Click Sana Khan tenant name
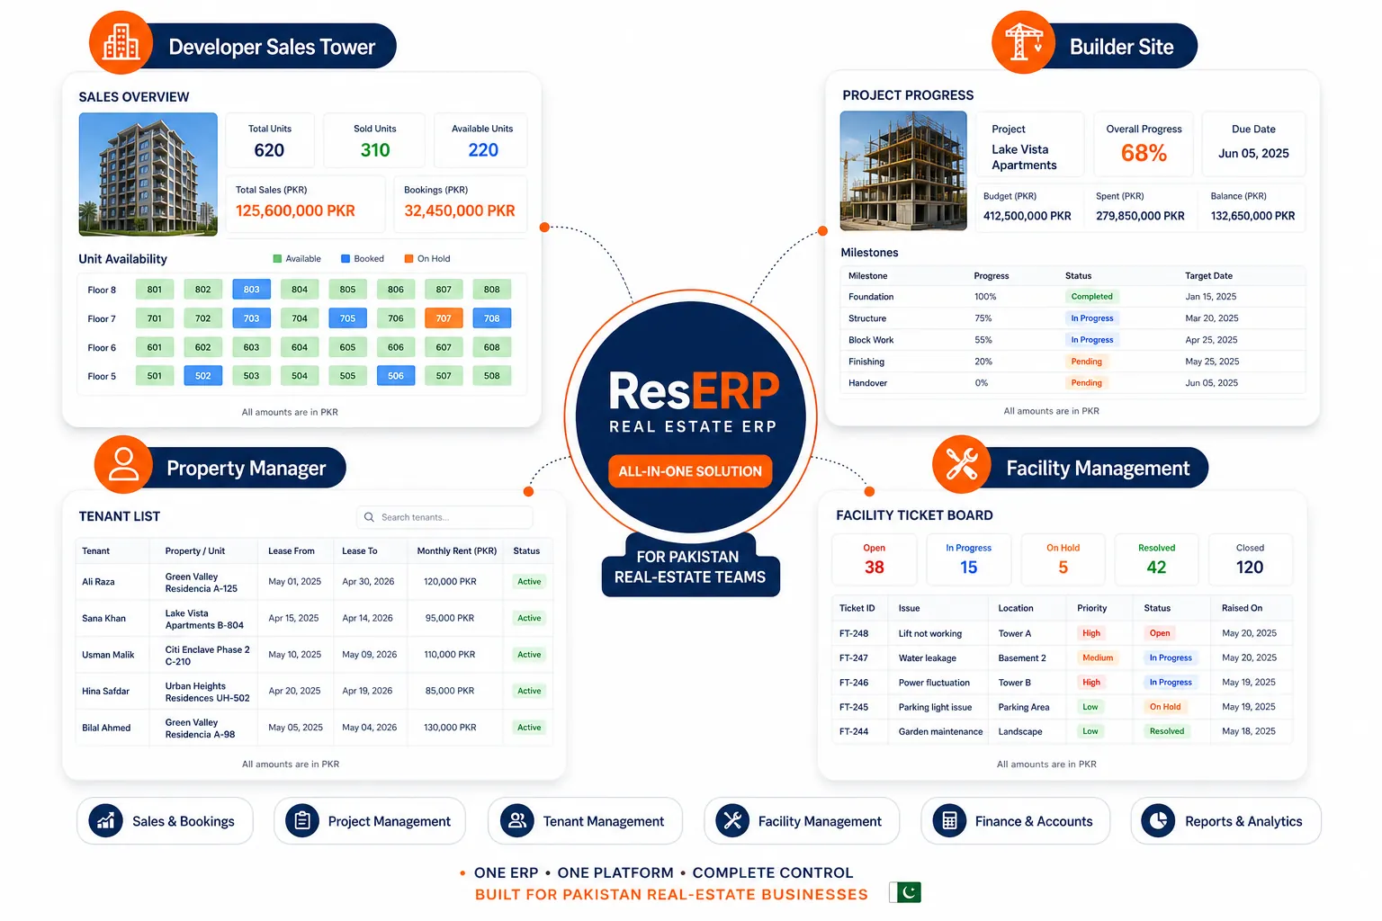 point(104,619)
